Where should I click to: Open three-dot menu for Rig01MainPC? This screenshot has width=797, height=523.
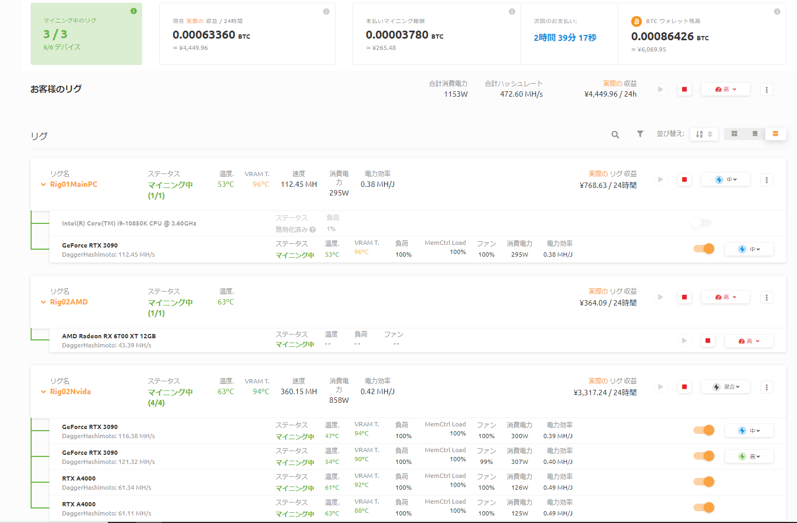(x=767, y=180)
